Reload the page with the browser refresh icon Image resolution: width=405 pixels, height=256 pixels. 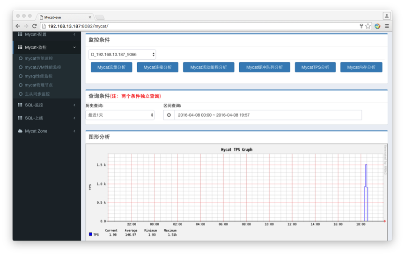tap(34, 26)
